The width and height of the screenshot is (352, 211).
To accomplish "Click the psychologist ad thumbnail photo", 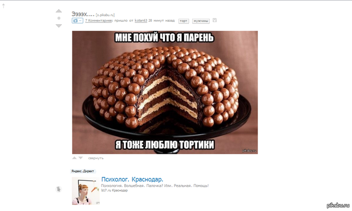I will 86,191.
